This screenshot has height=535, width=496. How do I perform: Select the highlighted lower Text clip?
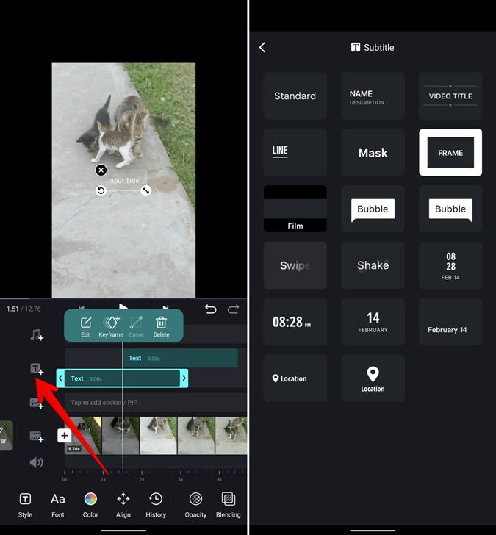click(x=122, y=378)
